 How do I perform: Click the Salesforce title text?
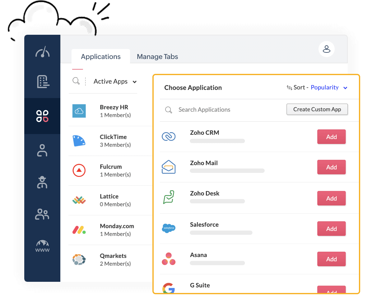click(204, 225)
